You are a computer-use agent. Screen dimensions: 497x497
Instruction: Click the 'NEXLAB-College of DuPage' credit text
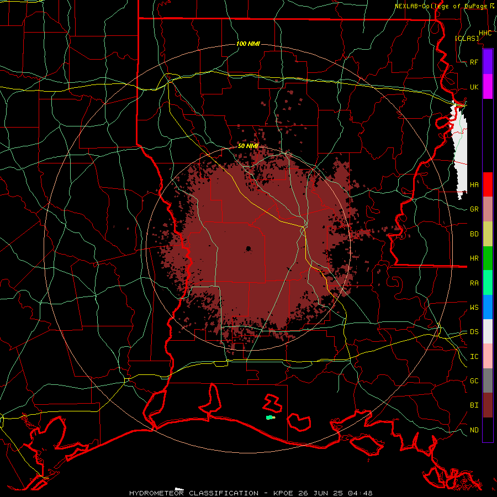pyautogui.click(x=441, y=6)
